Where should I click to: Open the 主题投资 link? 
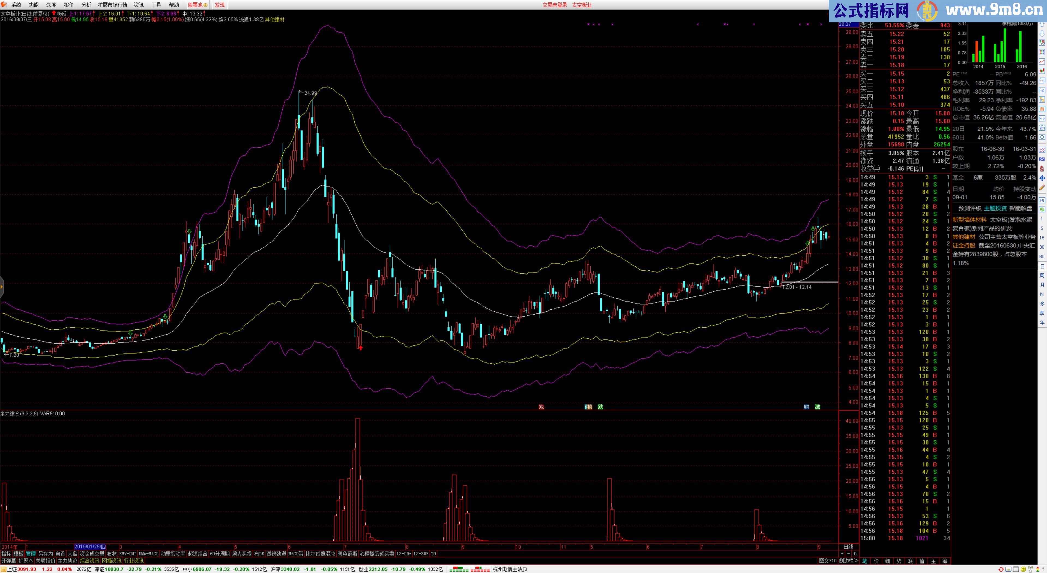[x=995, y=208]
